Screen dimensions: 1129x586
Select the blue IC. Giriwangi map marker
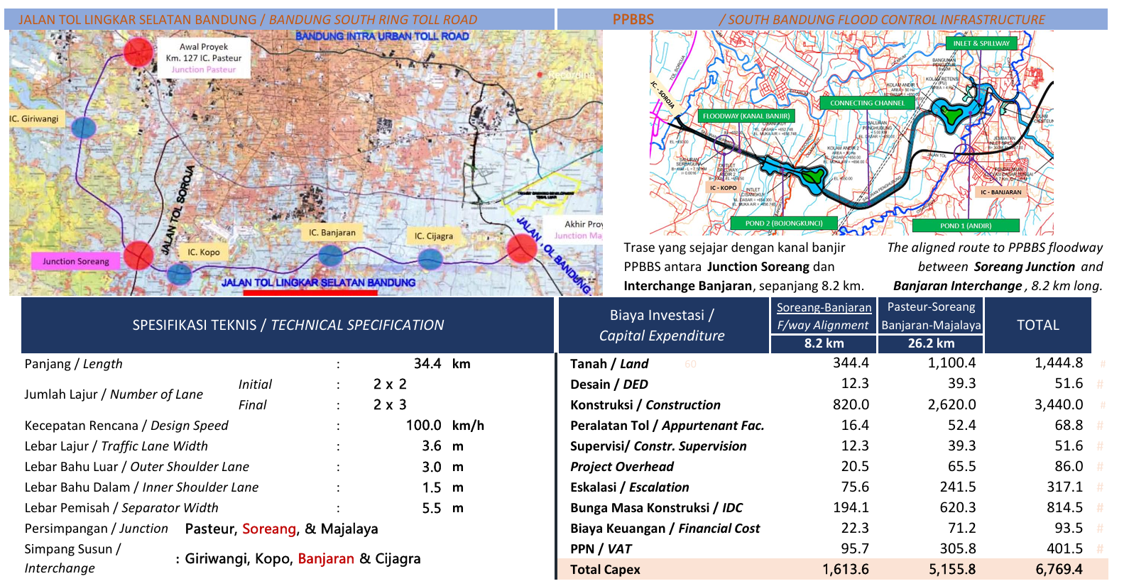click(84, 128)
